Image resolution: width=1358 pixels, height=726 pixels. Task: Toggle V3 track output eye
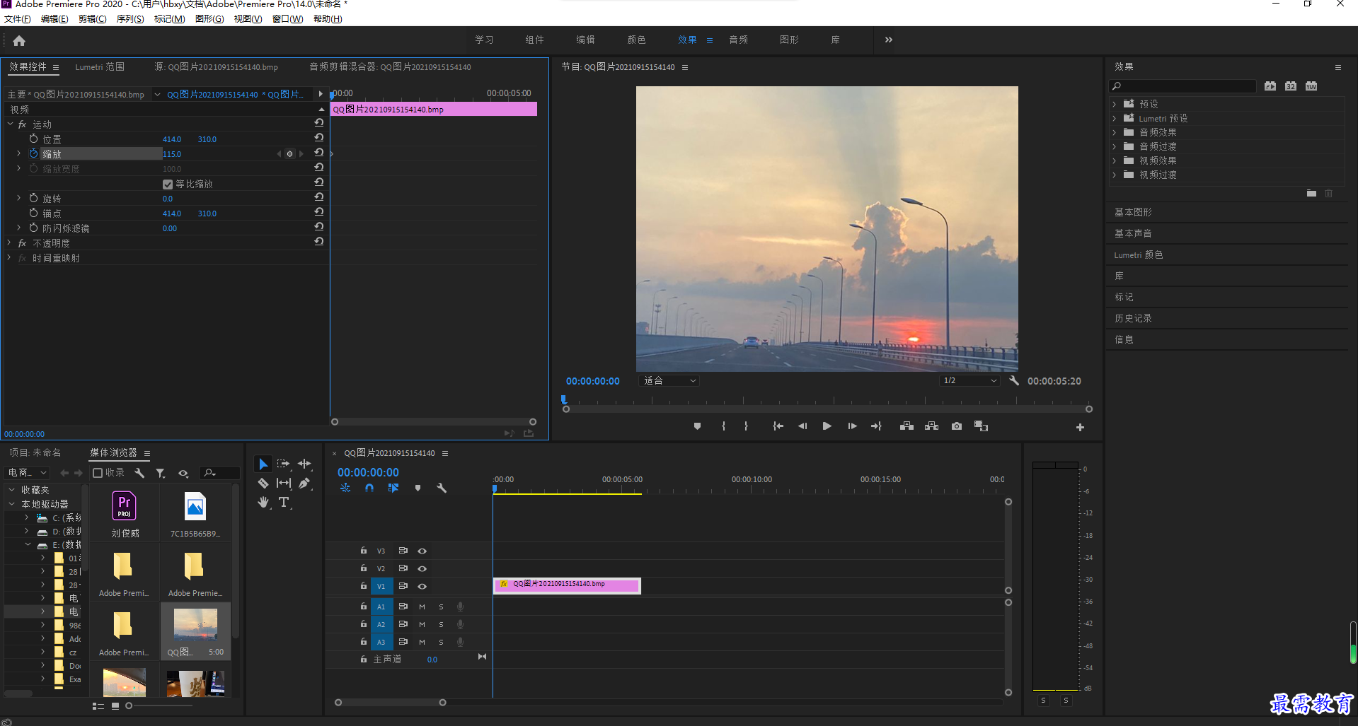422,551
